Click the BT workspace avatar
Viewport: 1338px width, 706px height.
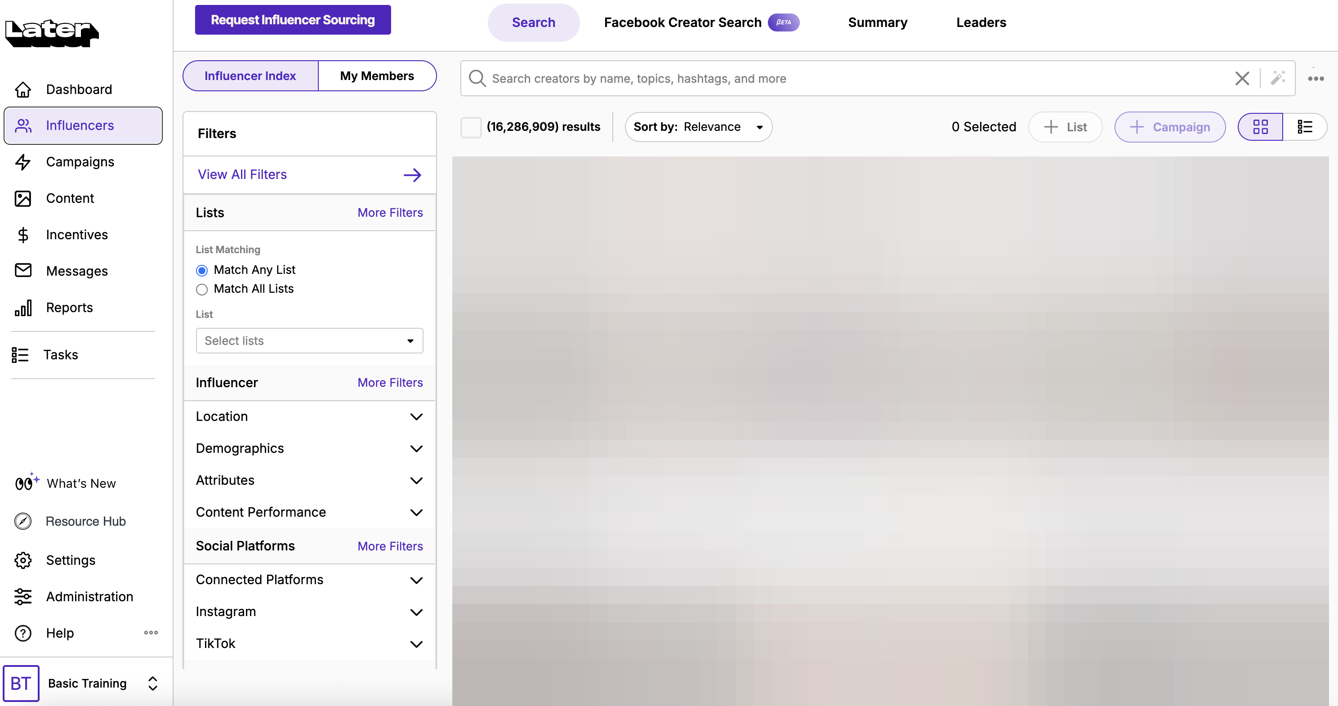[21, 683]
